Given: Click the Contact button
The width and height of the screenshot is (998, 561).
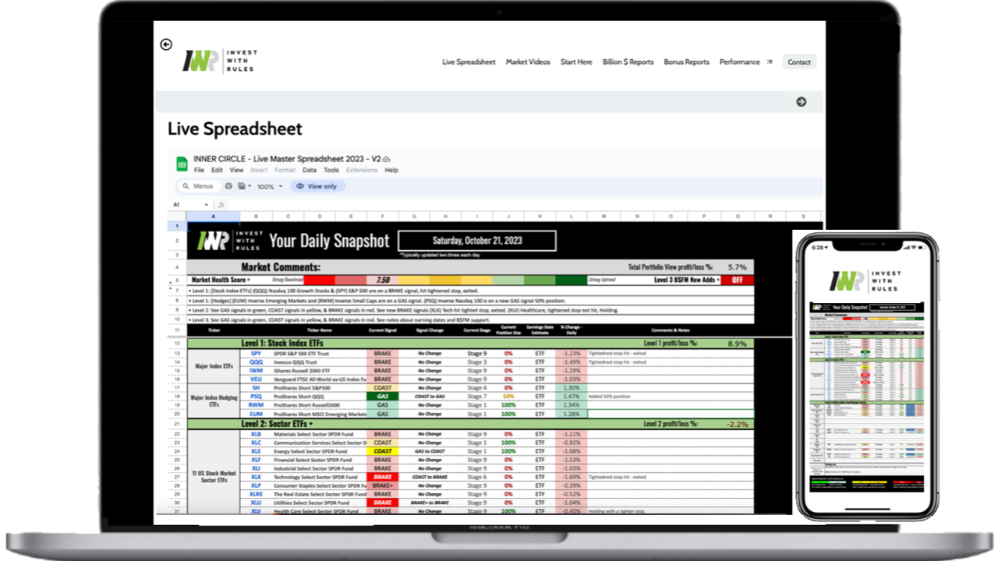Looking at the screenshot, I should [x=799, y=62].
